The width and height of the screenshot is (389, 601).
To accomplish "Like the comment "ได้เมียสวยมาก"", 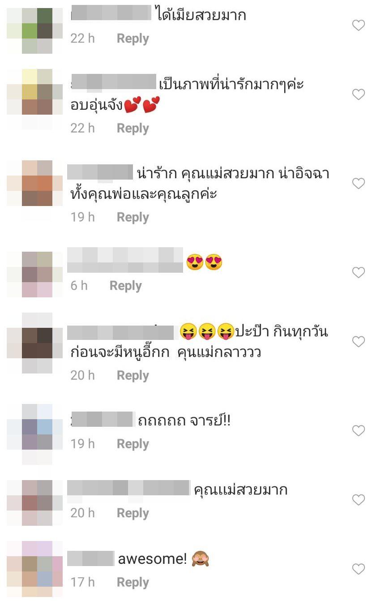I will [359, 26].
